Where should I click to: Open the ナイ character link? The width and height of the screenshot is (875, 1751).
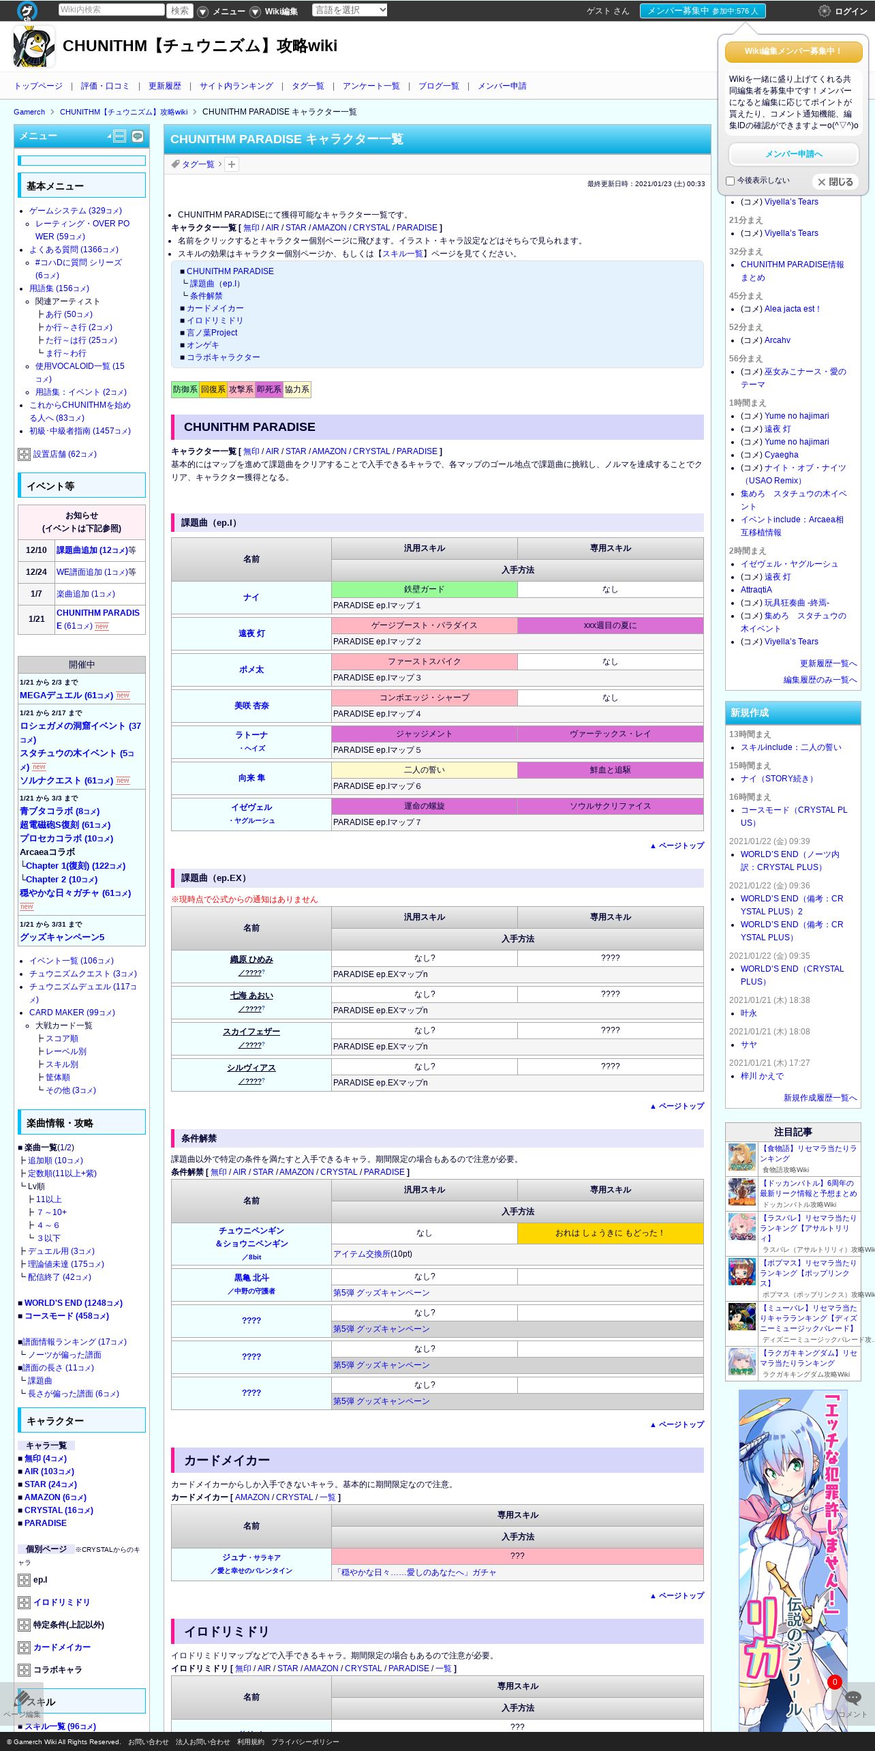pyautogui.click(x=251, y=597)
